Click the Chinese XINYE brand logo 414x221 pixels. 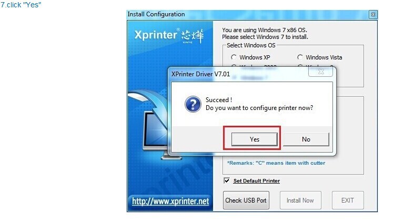193,36
